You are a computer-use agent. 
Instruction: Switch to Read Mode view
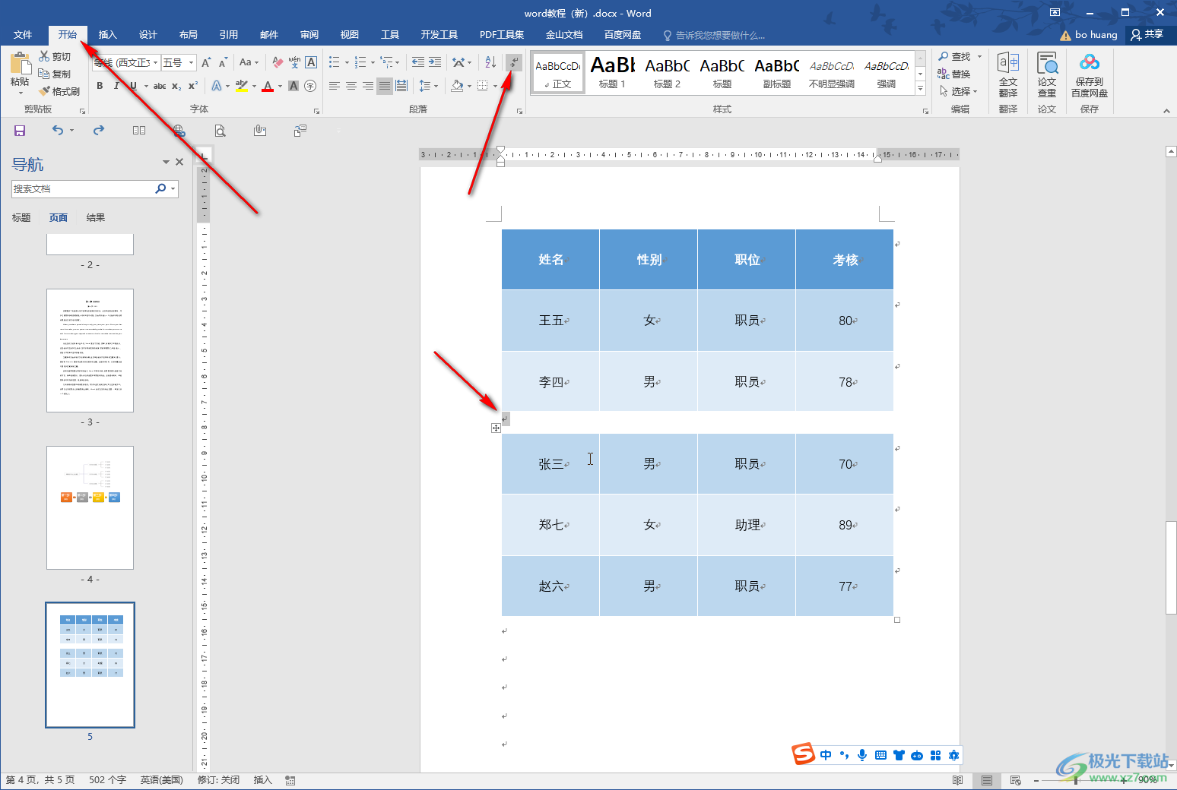point(957,780)
